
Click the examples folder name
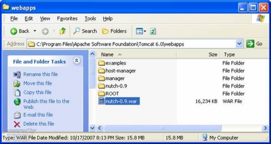pos(116,63)
